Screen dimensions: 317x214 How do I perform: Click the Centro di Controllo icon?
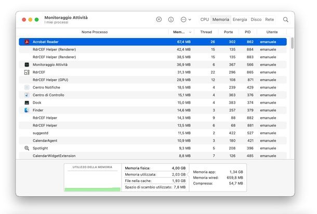pos(27,95)
